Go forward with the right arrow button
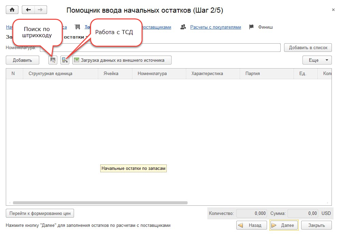 40,10
